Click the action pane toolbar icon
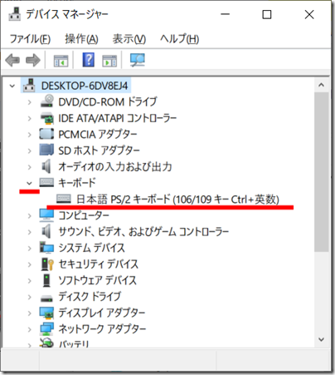The height and width of the screenshot is (375, 335). [x=109, y=60]
